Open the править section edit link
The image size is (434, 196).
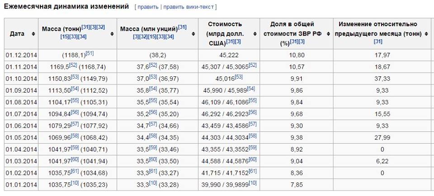[x=147, y=7]
